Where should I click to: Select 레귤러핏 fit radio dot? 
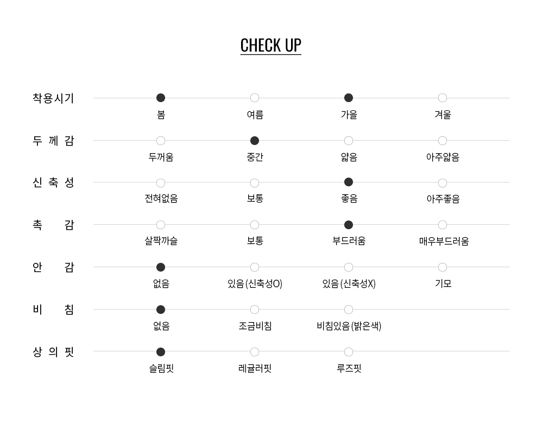[x=255, y=352]
